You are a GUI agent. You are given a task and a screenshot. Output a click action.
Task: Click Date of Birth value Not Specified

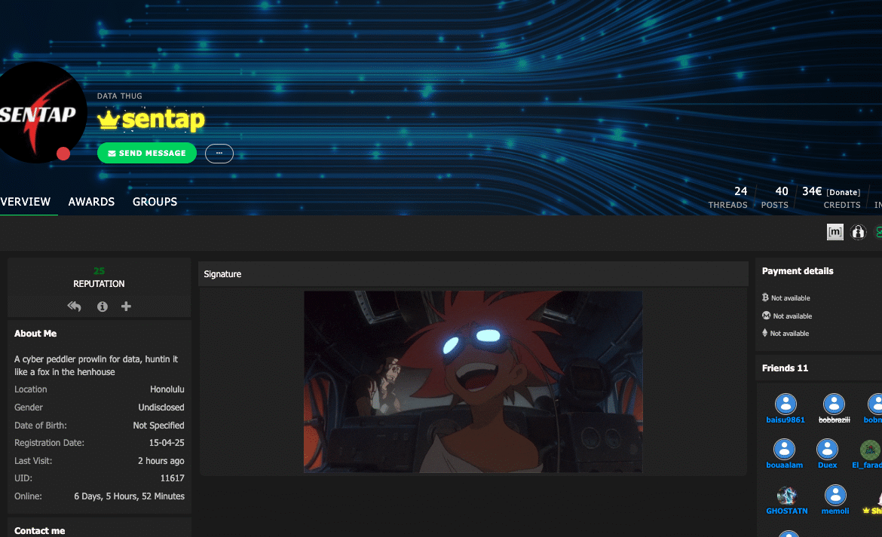point(158,426)
